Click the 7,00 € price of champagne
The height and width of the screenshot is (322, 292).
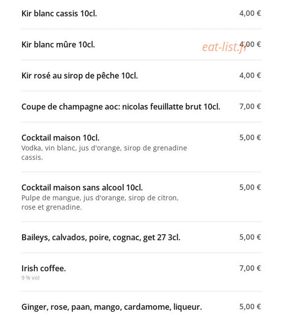[250, 106]
